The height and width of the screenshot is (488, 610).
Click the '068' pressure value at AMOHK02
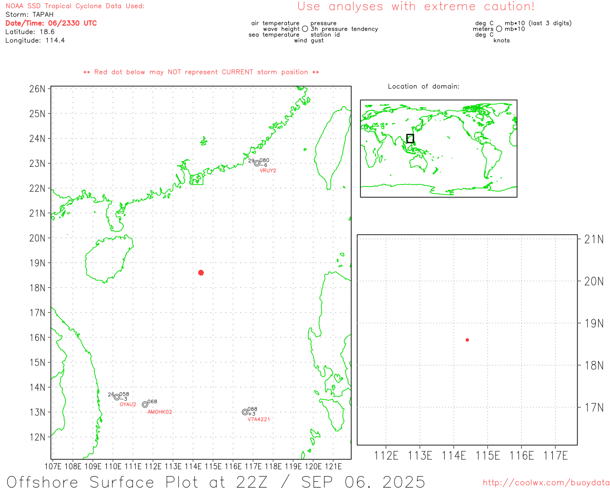click(152, 402)
